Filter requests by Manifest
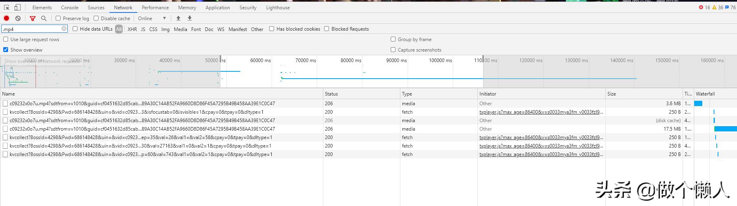This screenshot has height=206, width=737. (x=238, y=29)
